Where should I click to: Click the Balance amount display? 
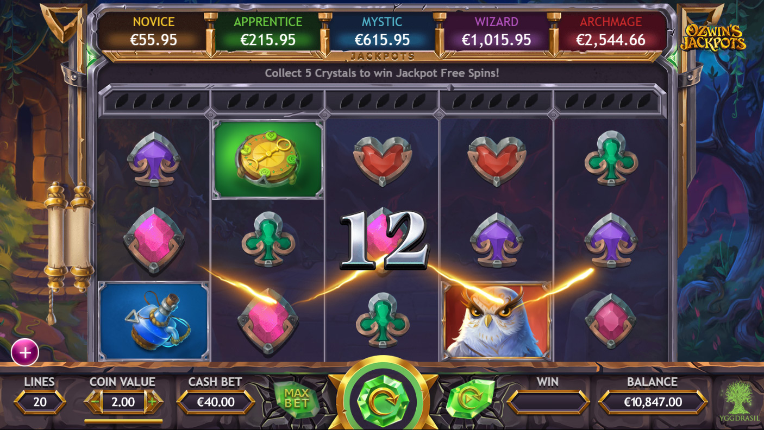[x=653, y=402]
